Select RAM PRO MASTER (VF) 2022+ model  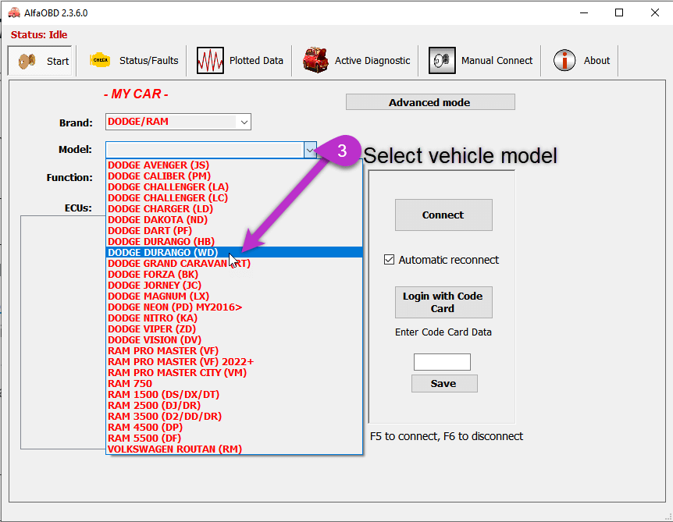[234, 361]
